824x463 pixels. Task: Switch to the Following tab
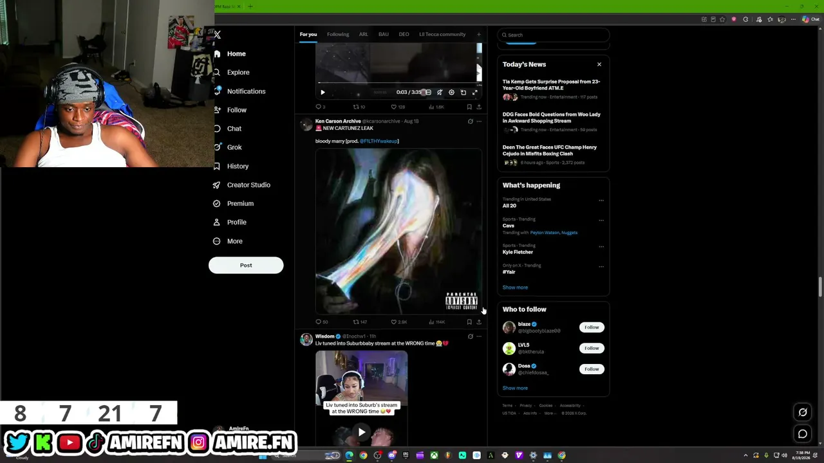click(338, 35)
